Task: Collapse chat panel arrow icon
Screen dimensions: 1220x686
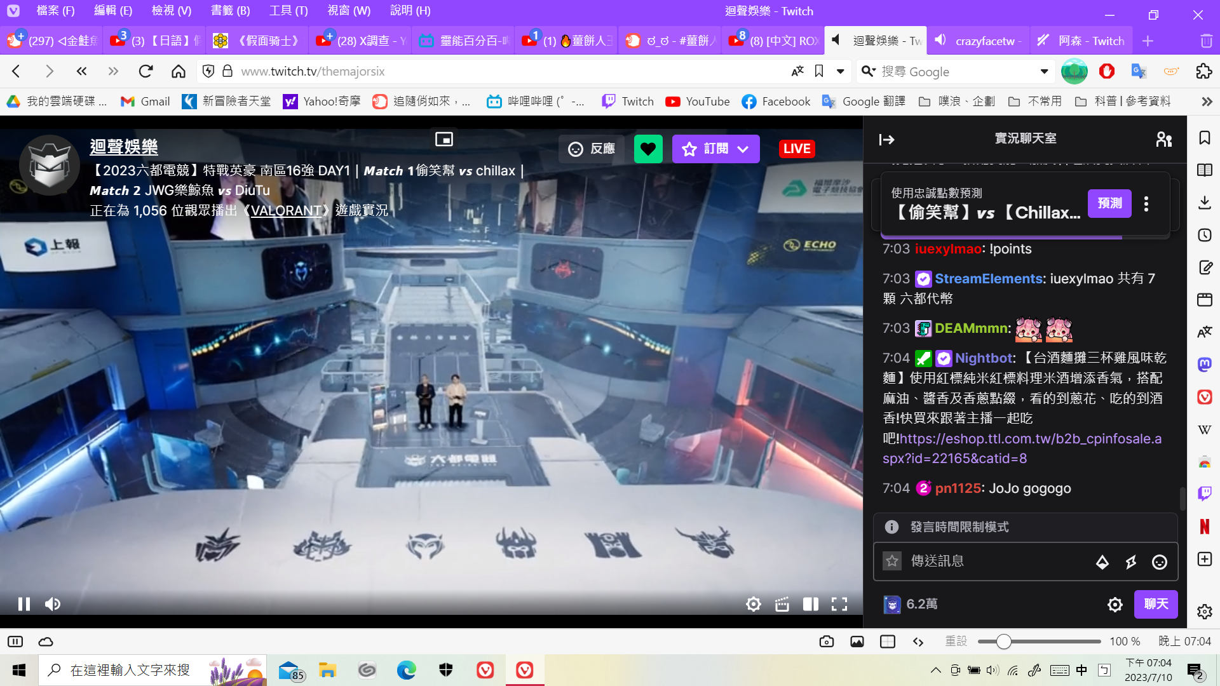Action: coord(886,139)
